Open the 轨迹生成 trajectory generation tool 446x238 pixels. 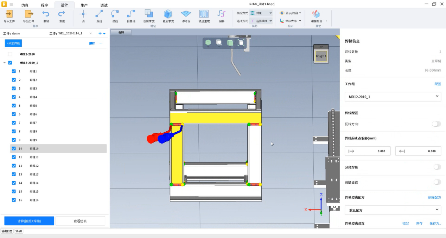204,14
